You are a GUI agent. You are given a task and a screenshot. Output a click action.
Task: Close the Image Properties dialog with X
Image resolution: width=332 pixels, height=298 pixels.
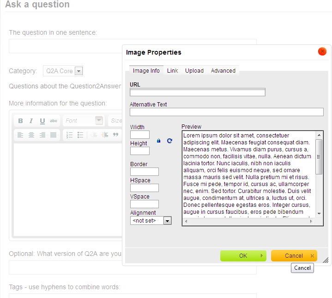322,52
